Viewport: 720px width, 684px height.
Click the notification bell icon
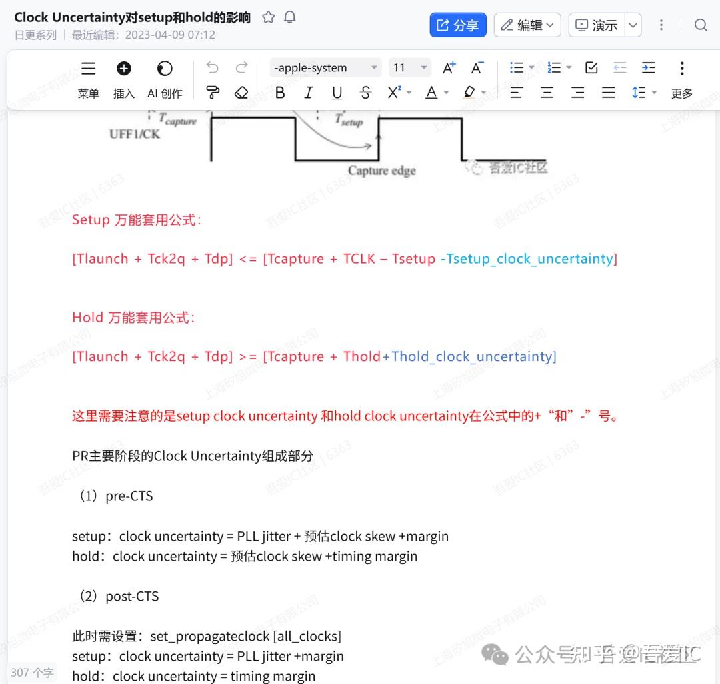point(290,17)
